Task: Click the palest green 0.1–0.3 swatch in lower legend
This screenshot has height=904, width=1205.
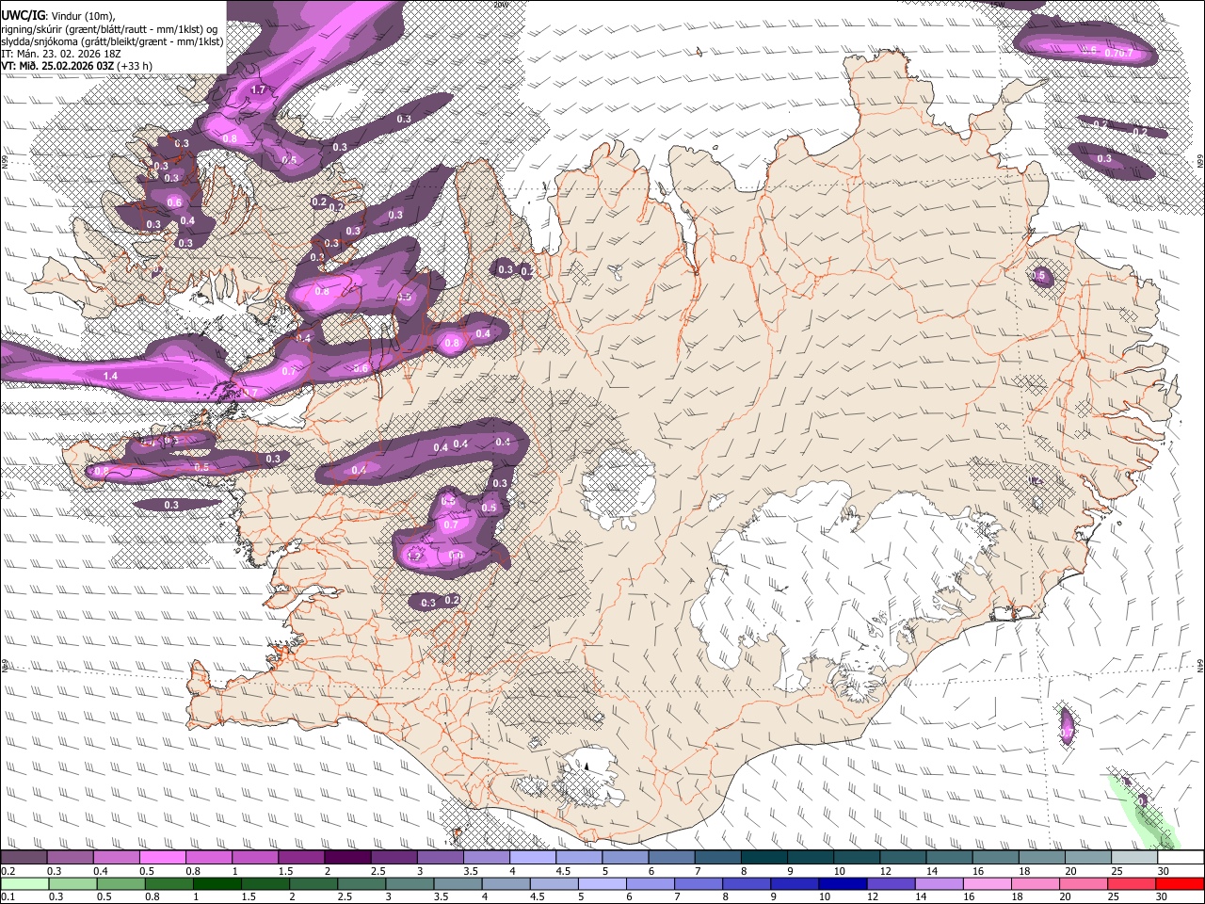Action: pyautogui.click(x=25, y=883)
